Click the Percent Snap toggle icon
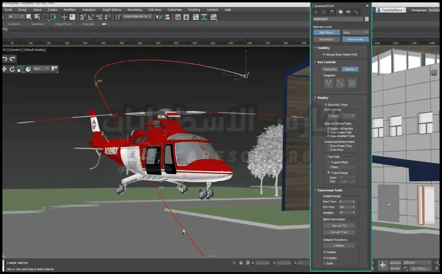The image size is (442, 274). point(99,17)
